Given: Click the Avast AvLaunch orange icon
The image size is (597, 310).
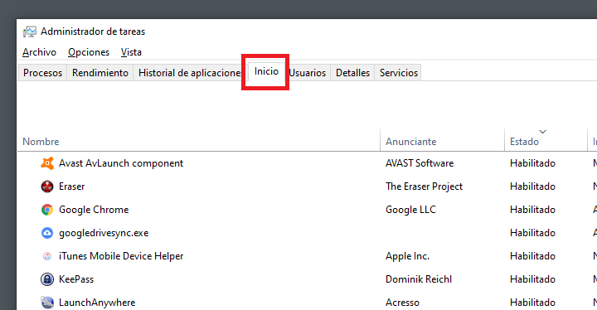Looking at the screenshot, I should (47, 163).
